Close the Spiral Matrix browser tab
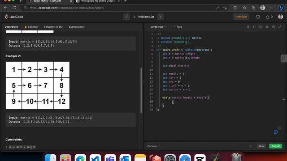 (x=71, y=1)
